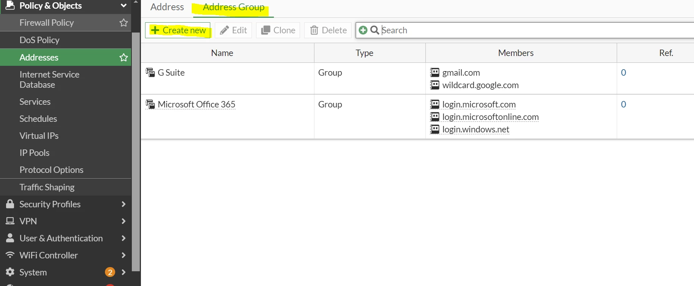The height and width of the screenshot is (286, 694).
Task: Navigate to Virtual IPs
Action: pos(39,136)
